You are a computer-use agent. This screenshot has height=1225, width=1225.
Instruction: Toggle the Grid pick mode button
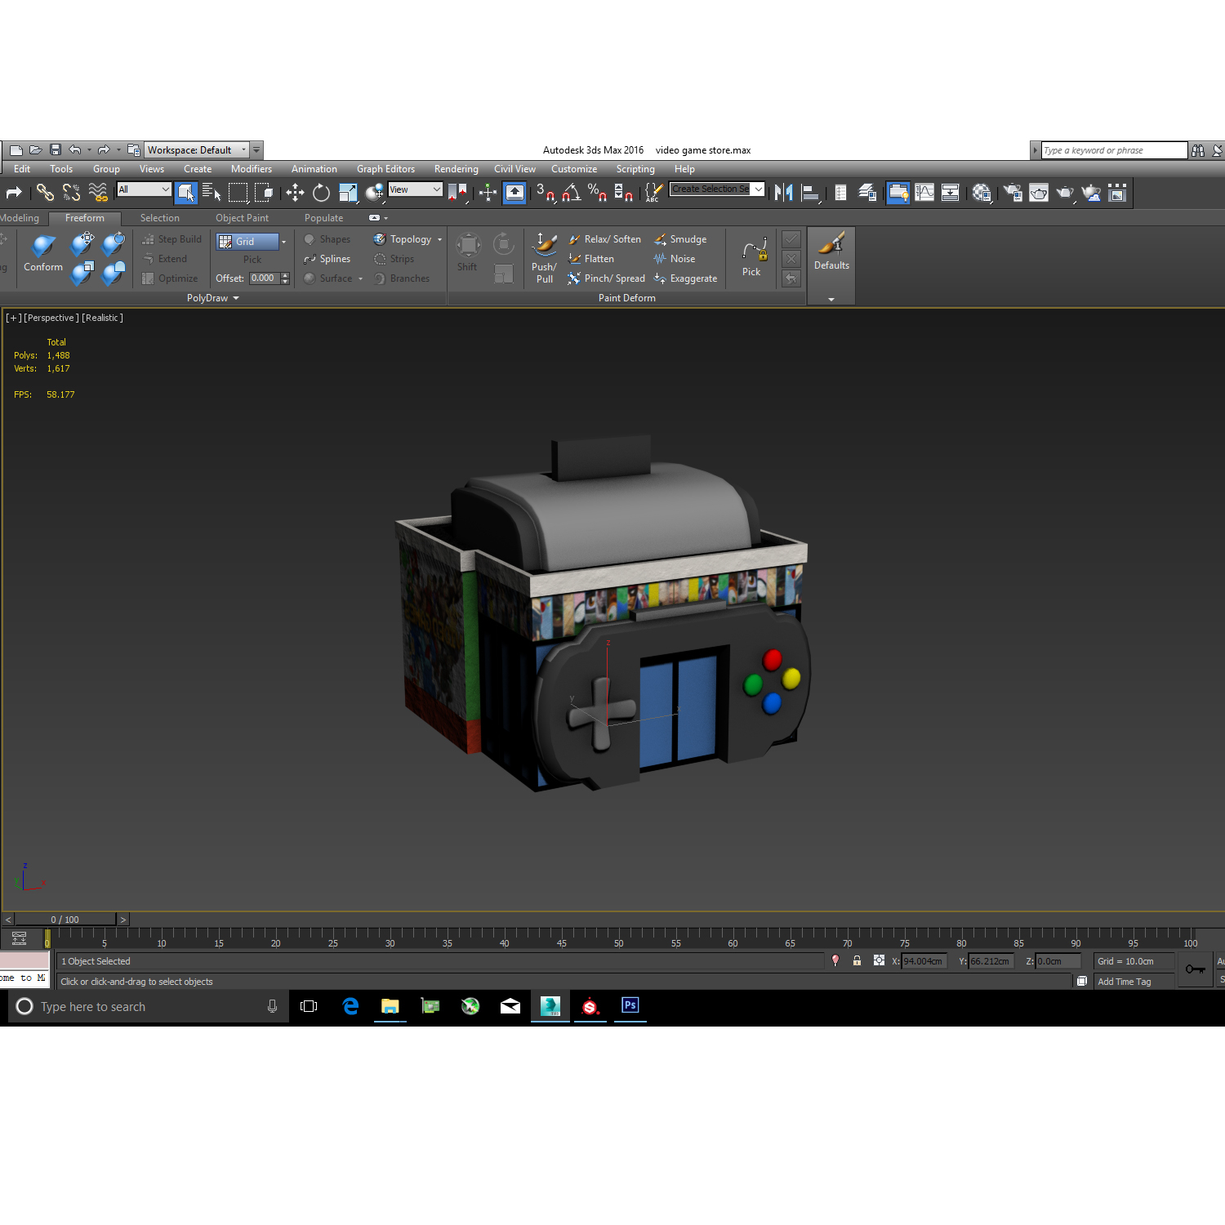click(x=245, y=241)
